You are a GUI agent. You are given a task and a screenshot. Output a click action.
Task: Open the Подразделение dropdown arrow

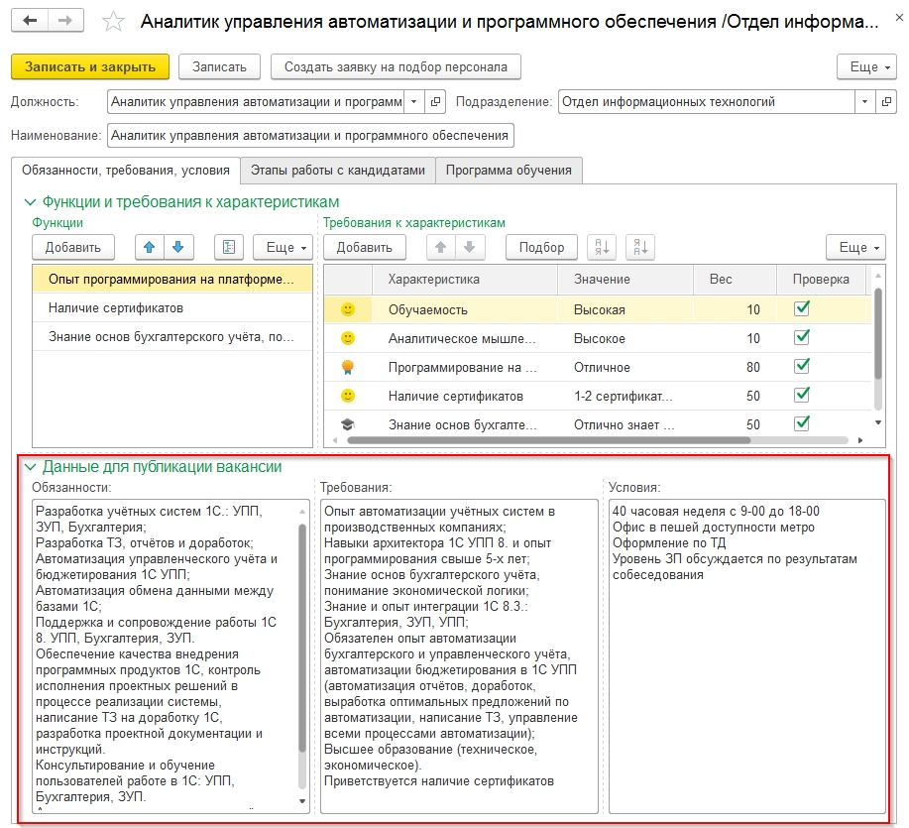(865, 102)
